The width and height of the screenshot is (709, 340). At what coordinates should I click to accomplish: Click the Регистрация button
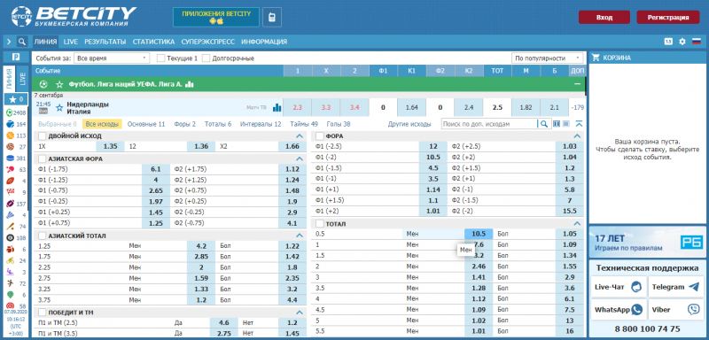pyautogui.click(x=668, y=18)
